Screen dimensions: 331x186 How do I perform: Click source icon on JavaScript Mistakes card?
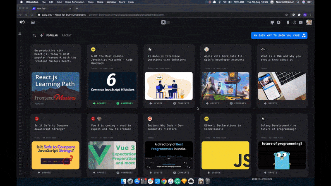point(93,49)
